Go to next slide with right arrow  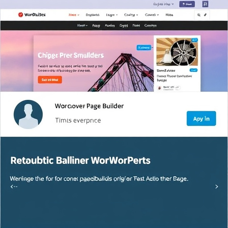tap(216, 187)
